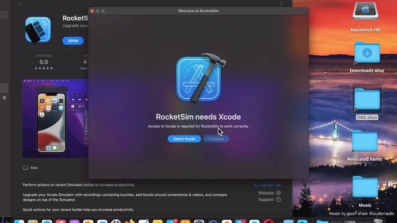The width and height of the screenshot is (397, 223).
Task: Open the Macintosh HD drive icon
Action: pyautogui.click(x=365, y=11)
